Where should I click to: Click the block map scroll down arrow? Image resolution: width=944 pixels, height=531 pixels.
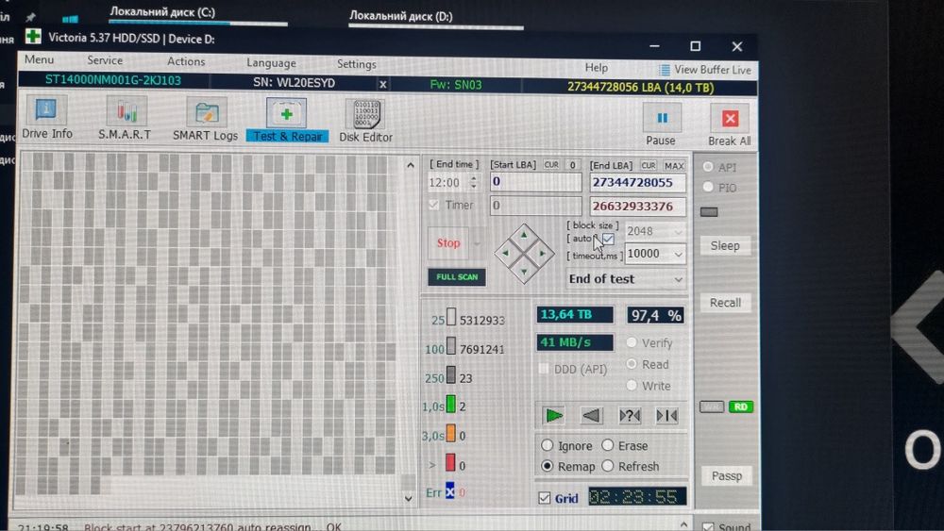(409, 499)
